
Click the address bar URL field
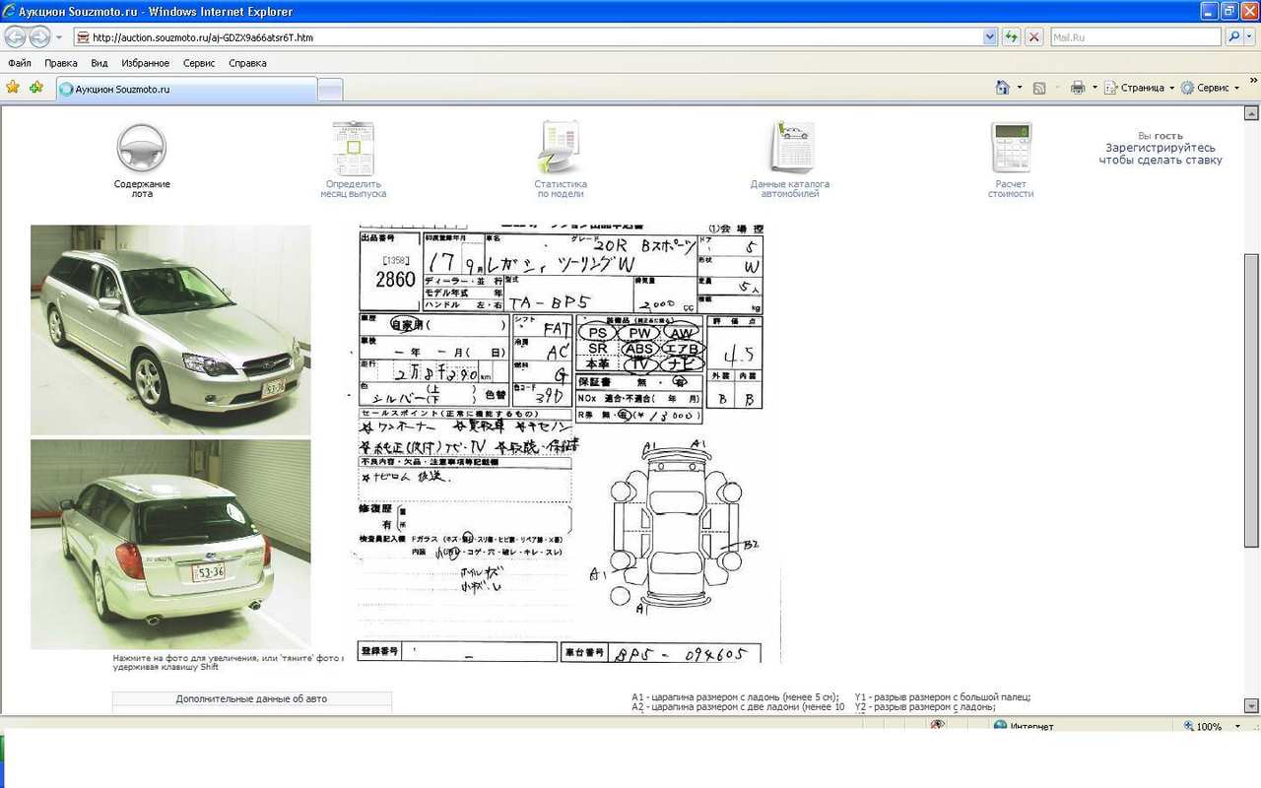(527, 36)
